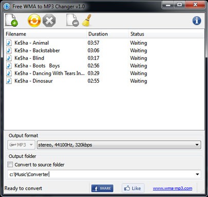
Task: Click the 03:06 duration cell
Action: click(93, 50)
